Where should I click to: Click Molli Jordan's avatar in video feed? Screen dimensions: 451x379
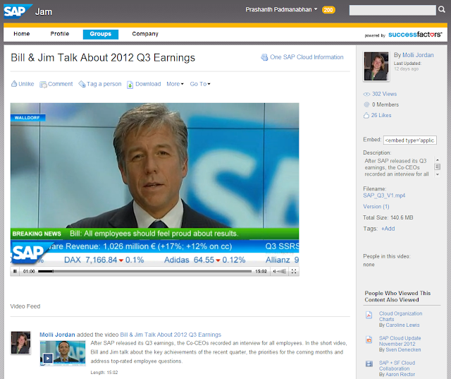20,343
